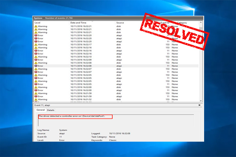Click the warning icon of the 16:31:52 disk event

(x=36, y=99)
